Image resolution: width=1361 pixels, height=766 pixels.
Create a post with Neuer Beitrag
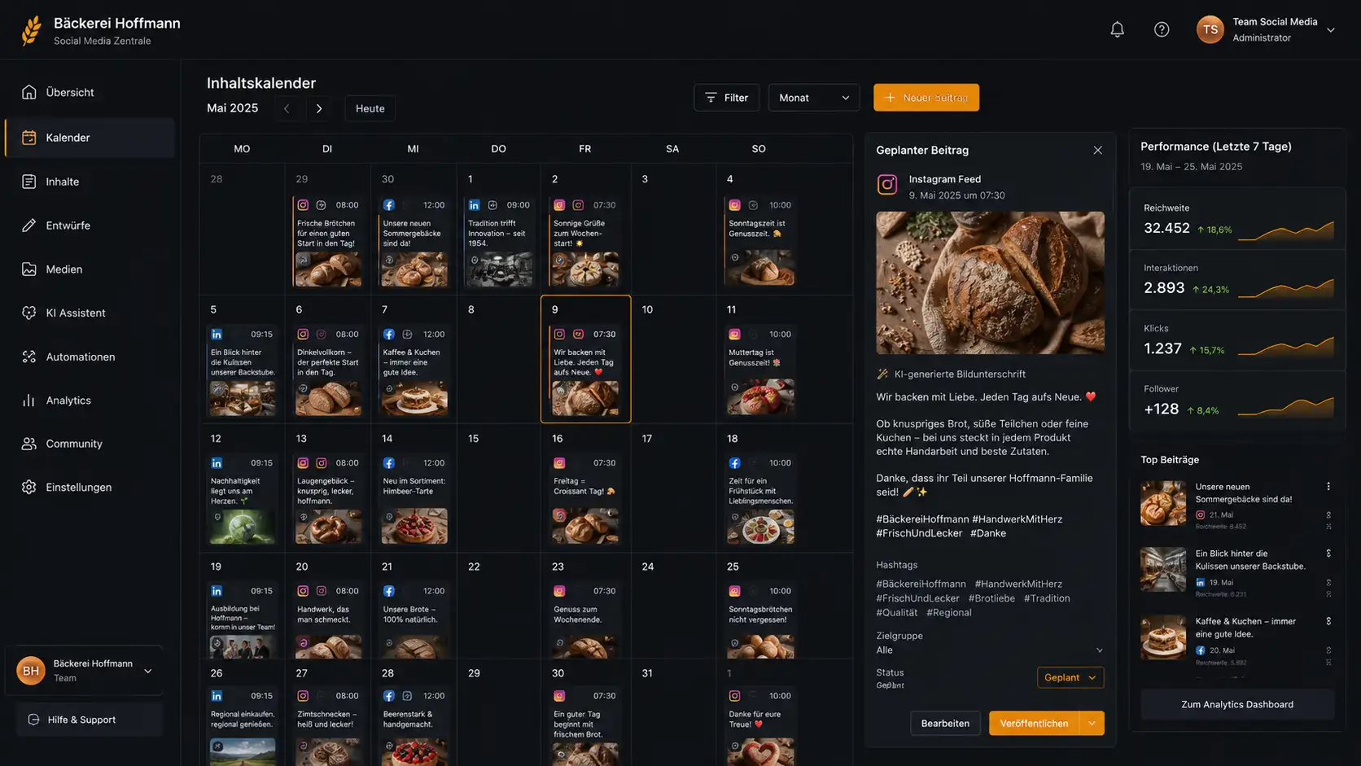(x=926, y=98)
